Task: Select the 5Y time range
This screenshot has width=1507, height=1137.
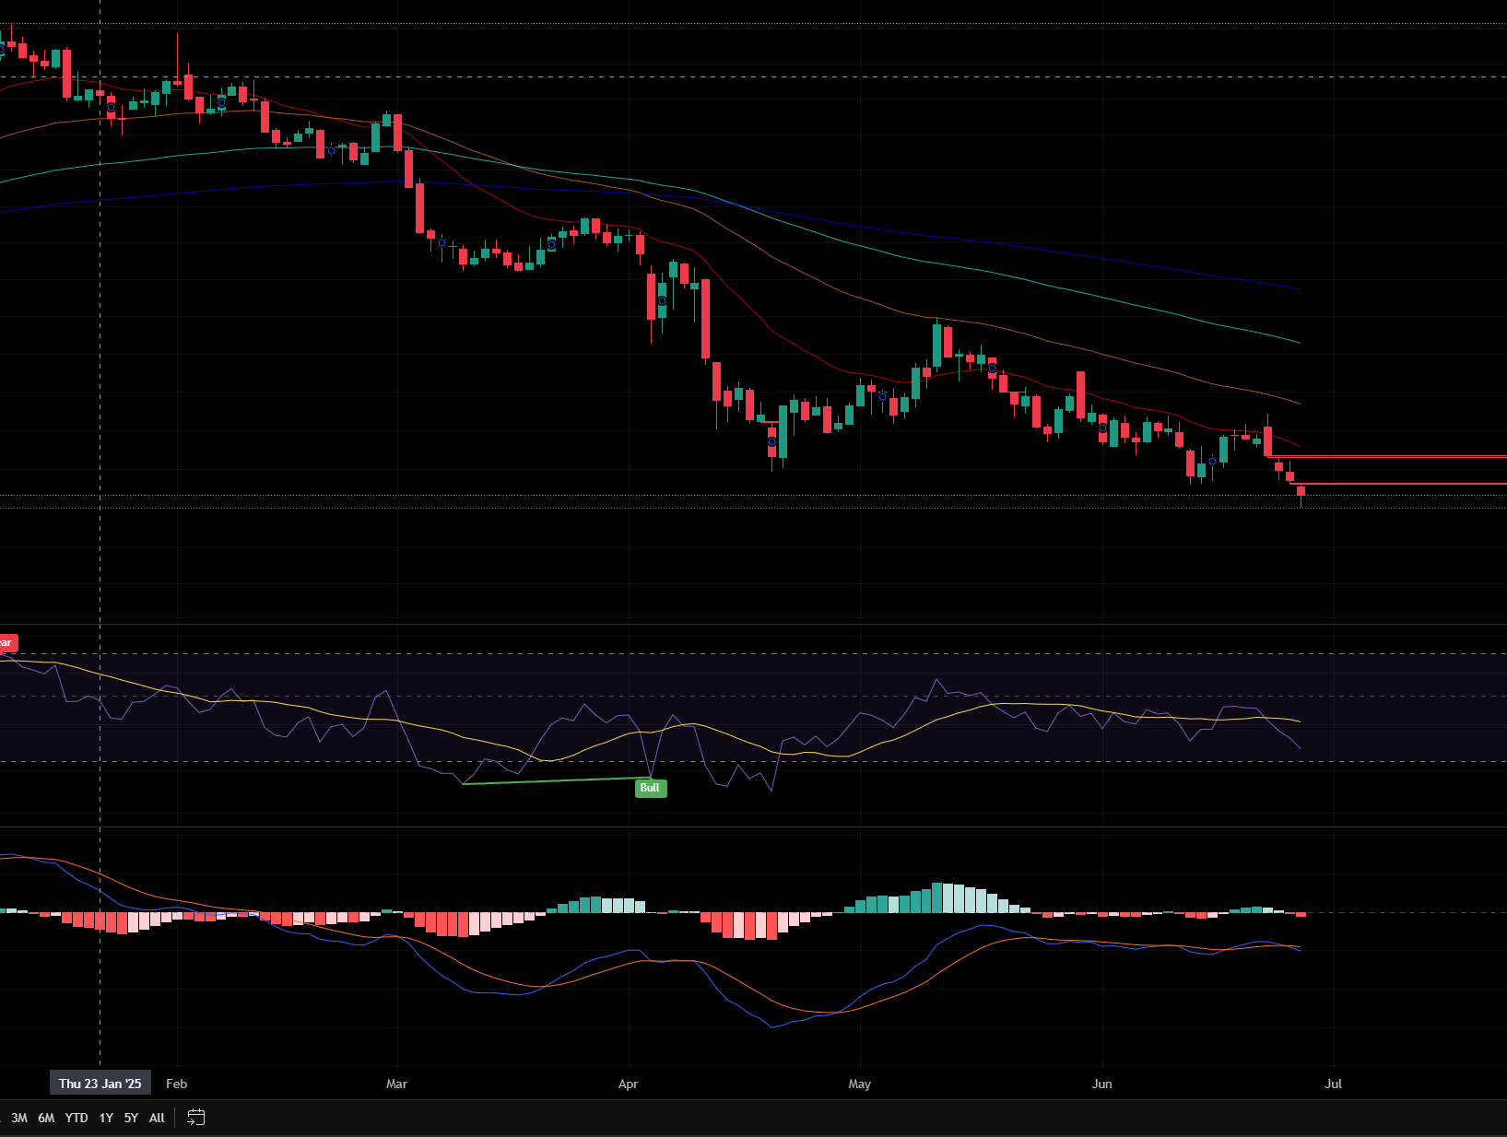Action: coord(131,1118)
